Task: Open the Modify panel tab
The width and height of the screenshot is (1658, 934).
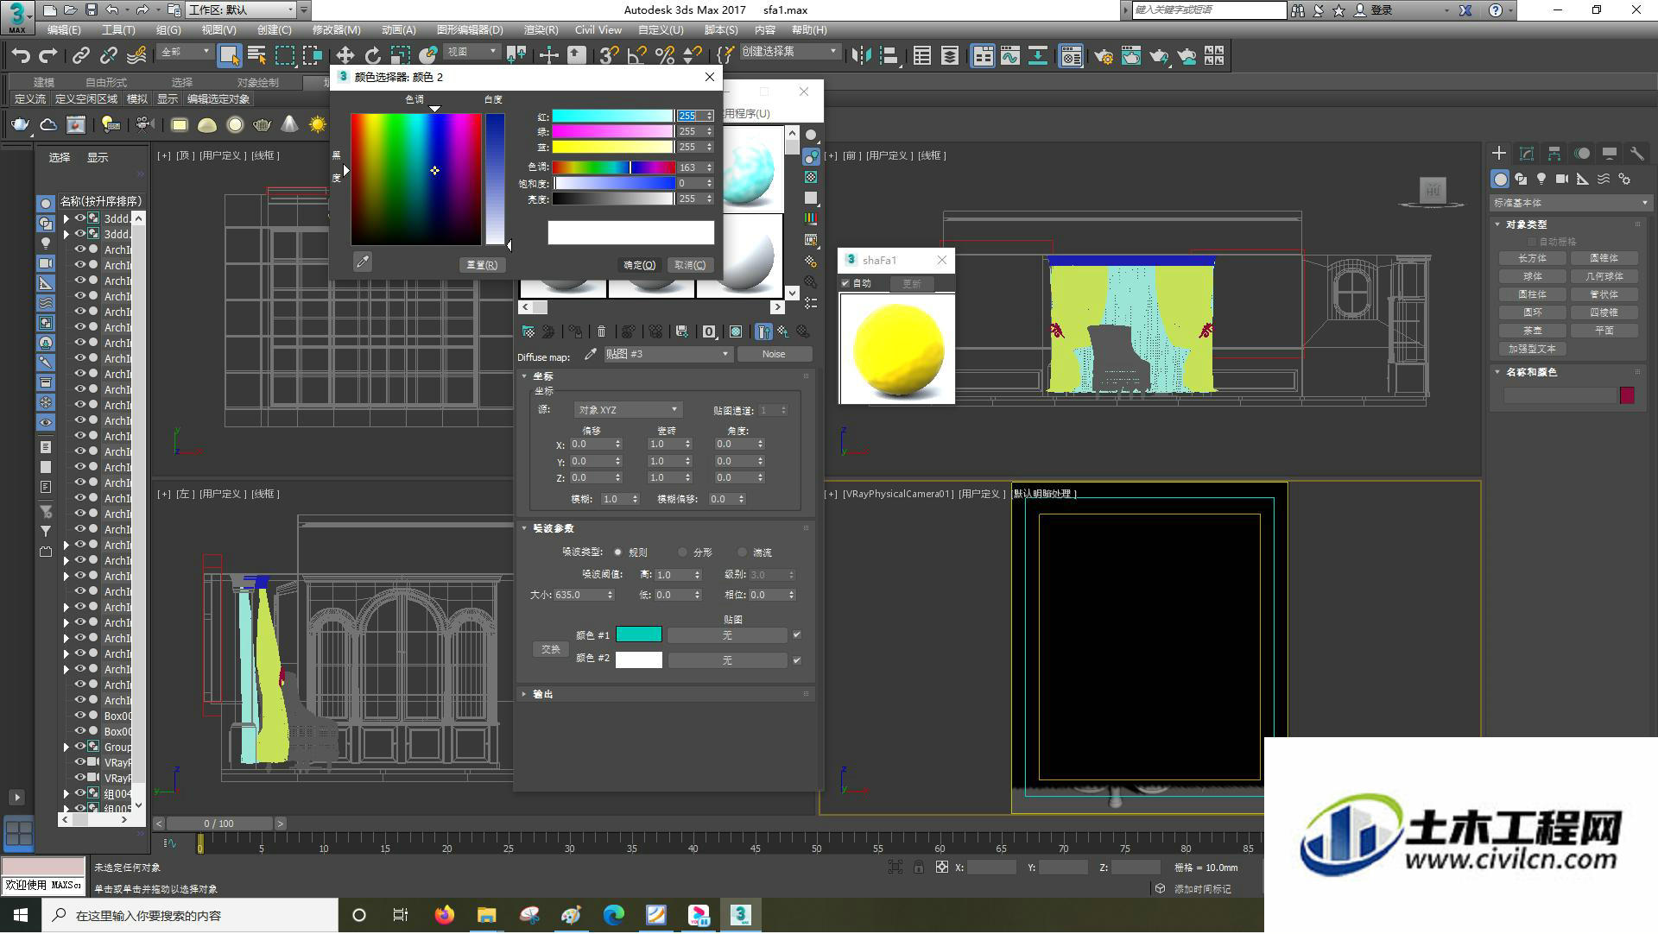Action: coord(1527,153)
